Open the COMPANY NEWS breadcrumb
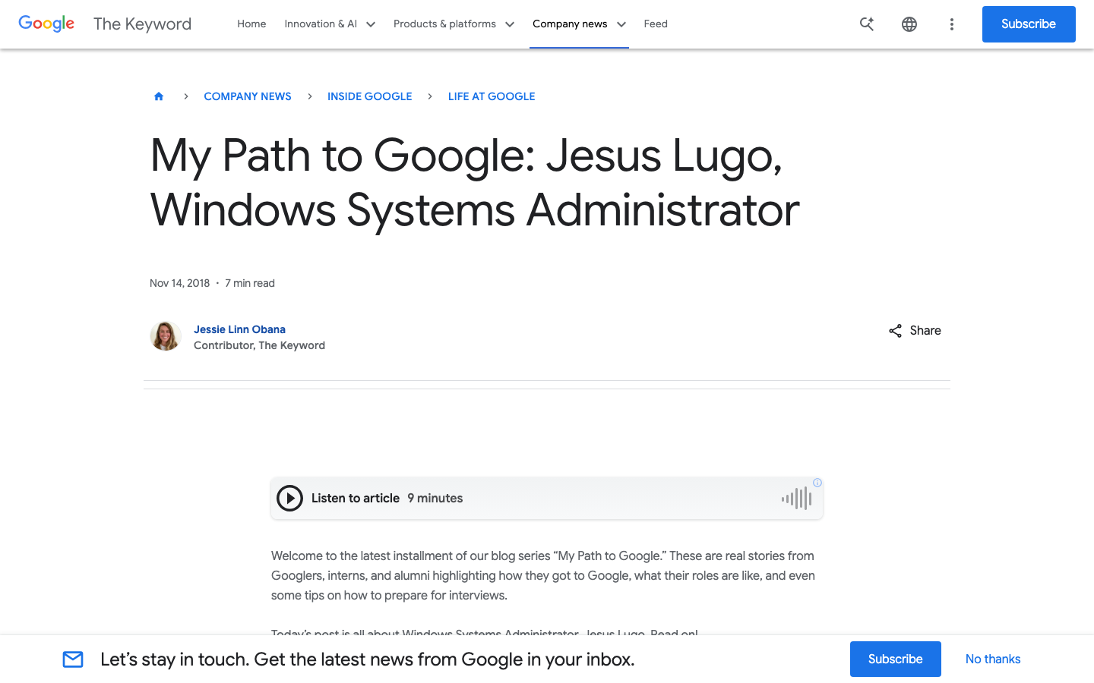The width and height of the screenshot is (1094, 683). [248, 96]
